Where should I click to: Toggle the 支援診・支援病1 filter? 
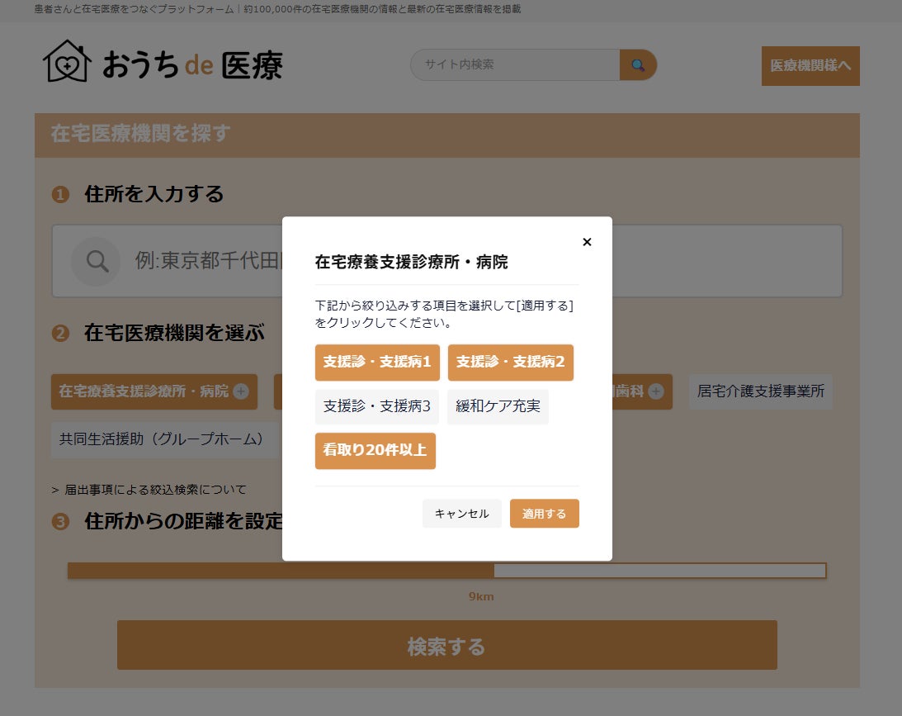point(377,362)
